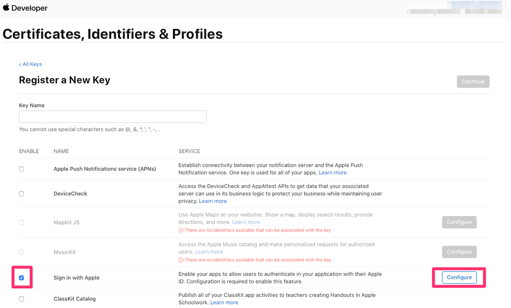511x308 pixels.
Task: Click the MusicKit error warning icon
Action: 181,260
